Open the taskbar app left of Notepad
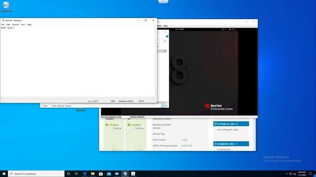 click(x=117, y=174)
